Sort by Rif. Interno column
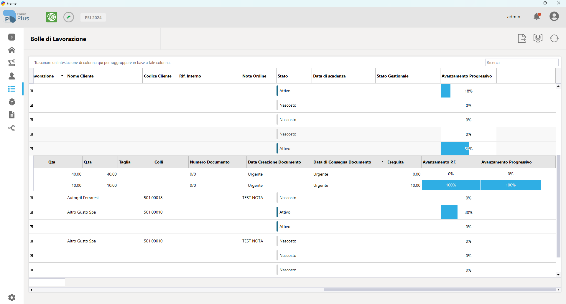Viewport: 566px width, 304px height. click(209, 76)
